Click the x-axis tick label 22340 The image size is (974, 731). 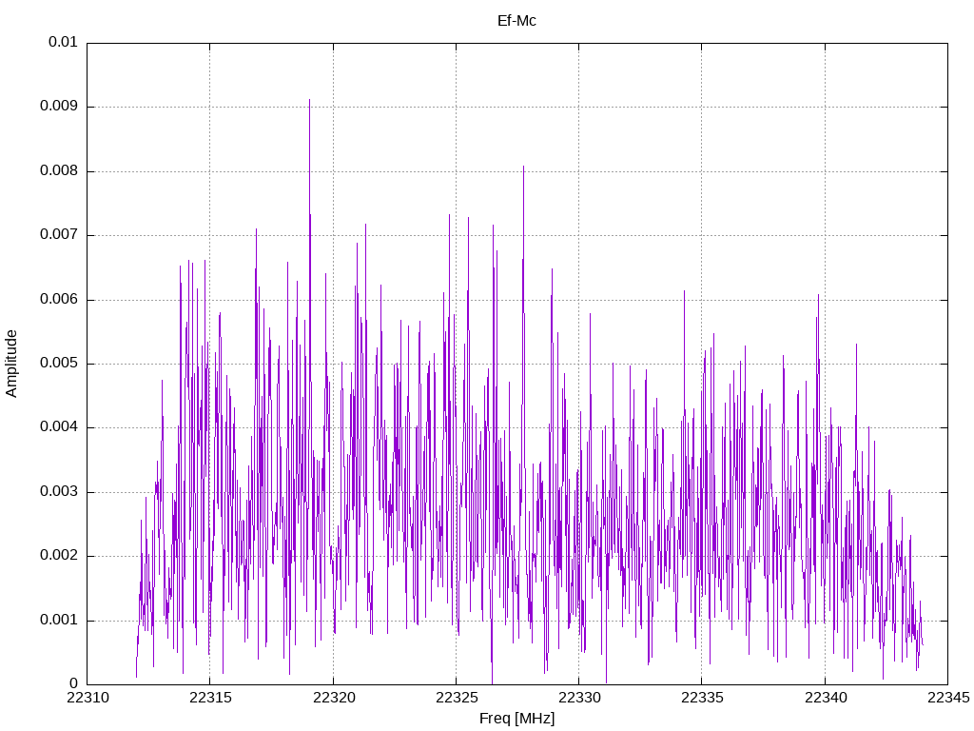(x=826, y=698)
